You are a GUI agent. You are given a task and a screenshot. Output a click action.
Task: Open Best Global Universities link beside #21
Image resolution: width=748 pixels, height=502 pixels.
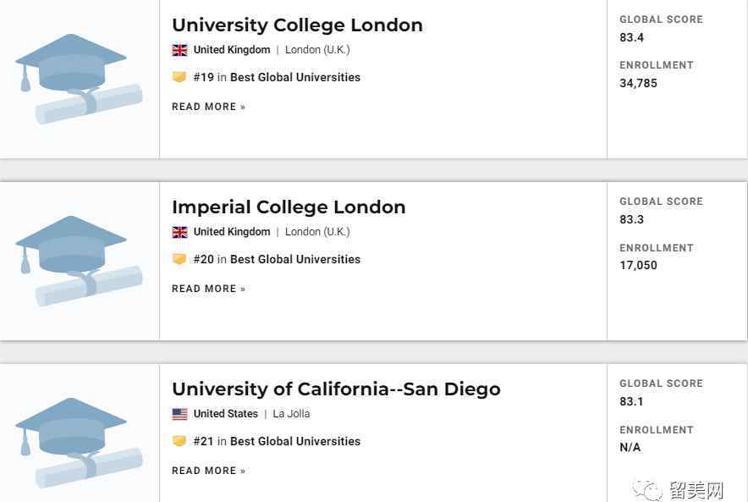click(x=295, y=441)
